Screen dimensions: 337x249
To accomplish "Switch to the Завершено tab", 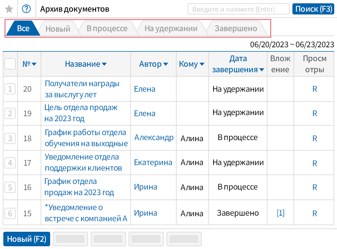I will point(235,28).
